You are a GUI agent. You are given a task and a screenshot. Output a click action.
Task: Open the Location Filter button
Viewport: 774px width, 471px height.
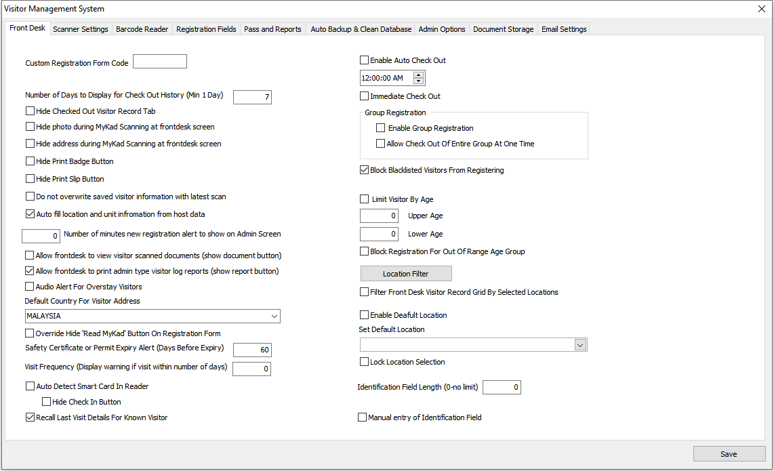[406, 274]
